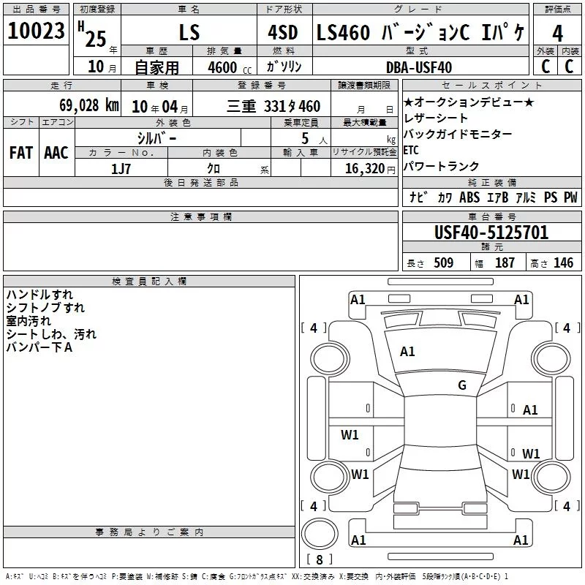Viewport: 585px width, 585px height.
Task: Click recycle deposit 16,320円
Action: (370, 169)
